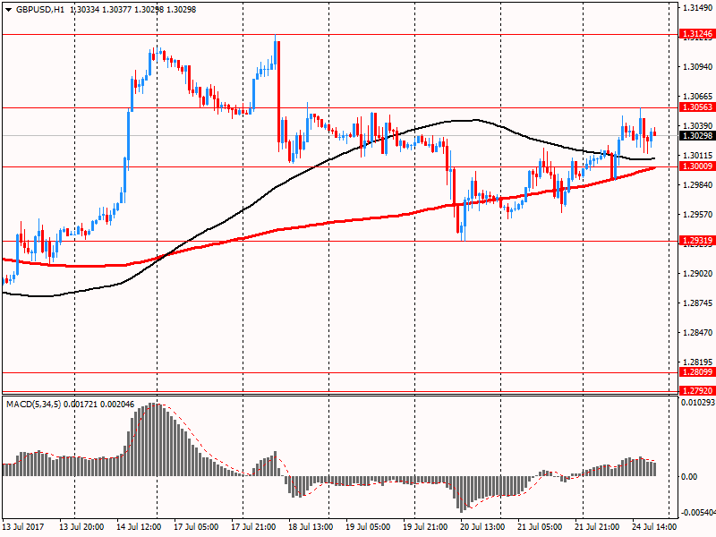Select the current price label 1.30298
The height and width of the screenshot is (537, 716).
(x=697, y=136)
